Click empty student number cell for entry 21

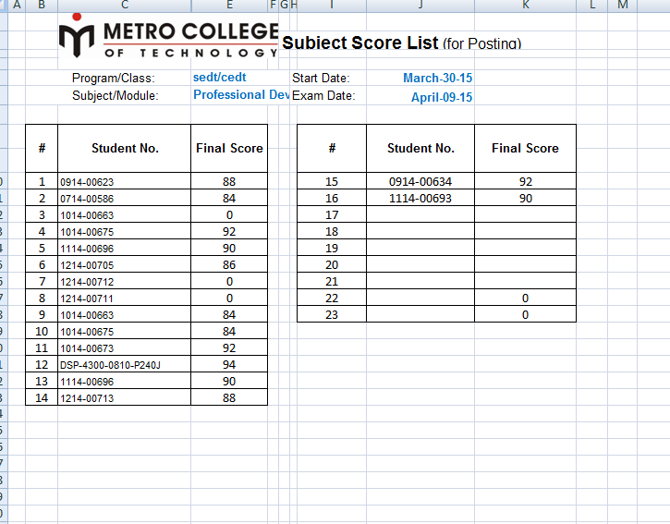(x=420, y=281)
